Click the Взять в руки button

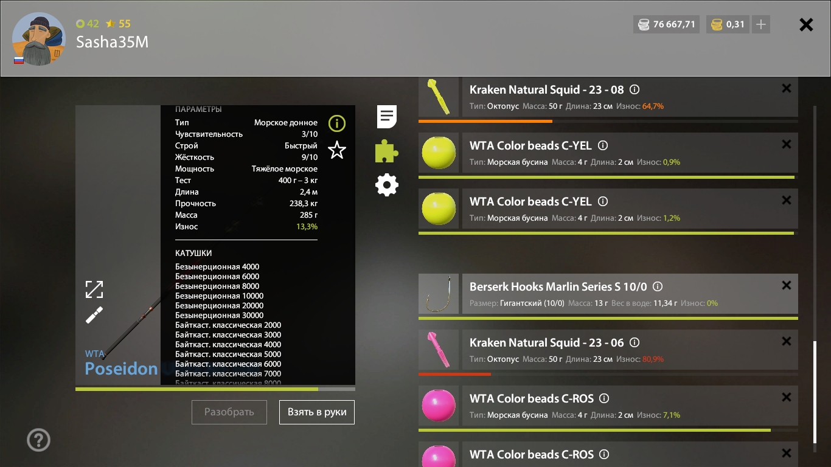(317, 412)
